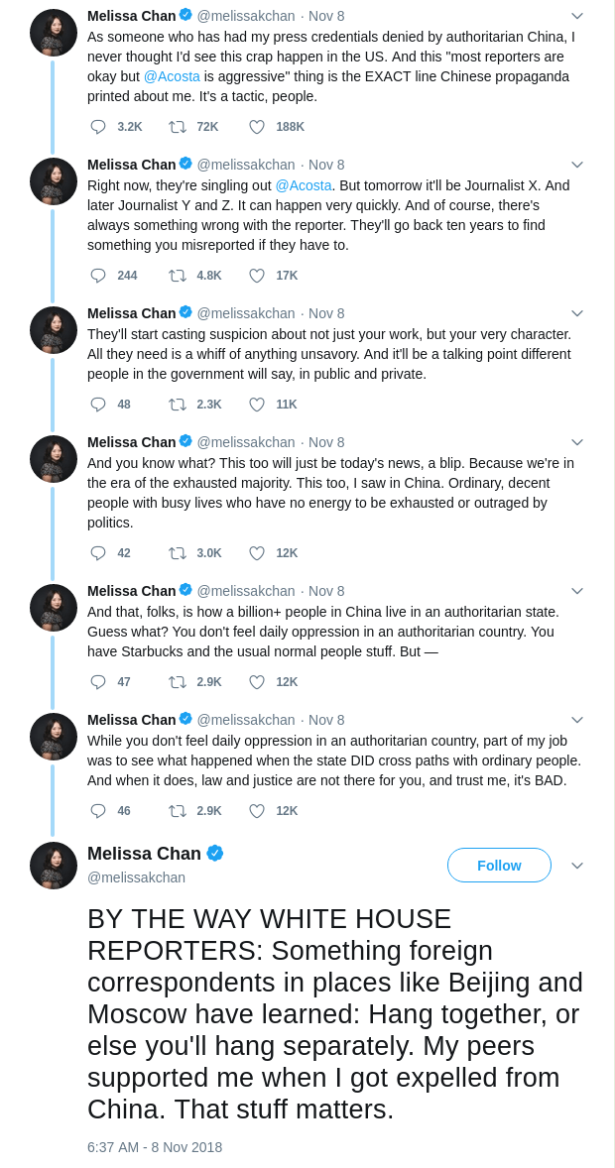Reply to the tweet with 46 replies
Image resolution: width=615 pixels, height=1168 pixels.
(98, 811)
